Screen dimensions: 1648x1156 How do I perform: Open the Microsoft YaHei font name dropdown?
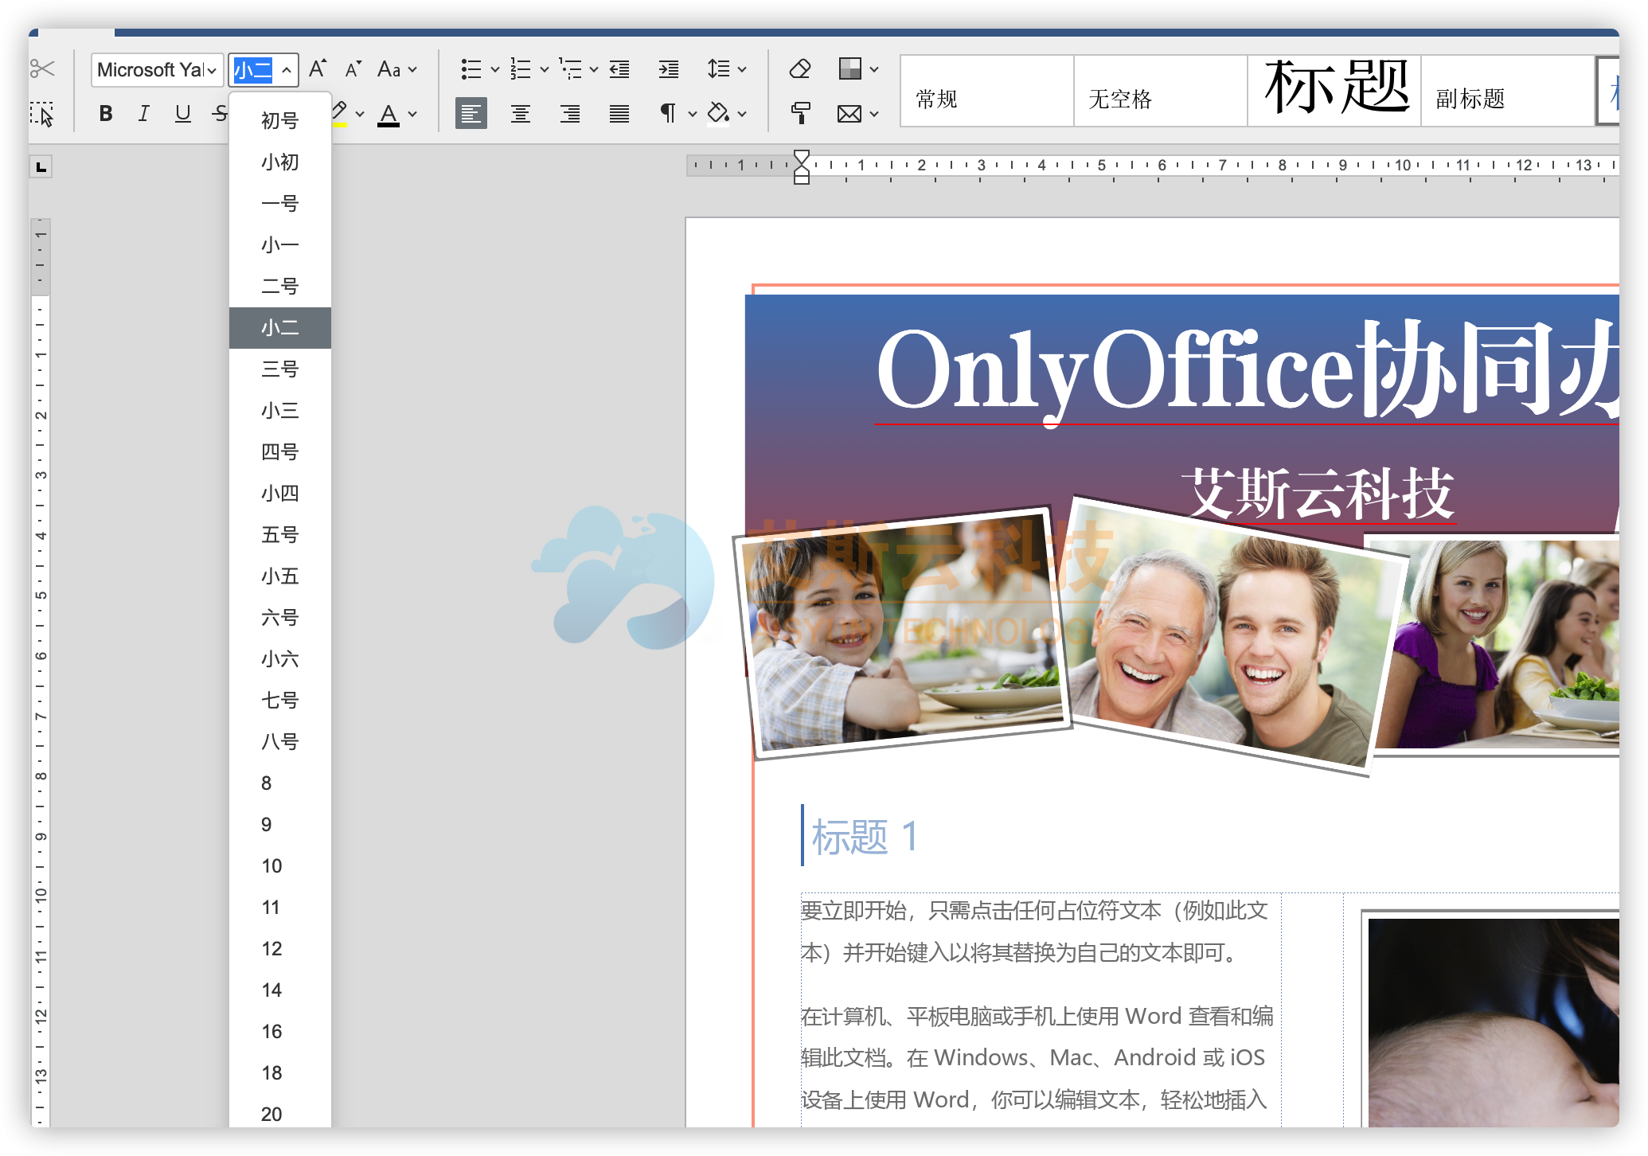coord(212,70)
